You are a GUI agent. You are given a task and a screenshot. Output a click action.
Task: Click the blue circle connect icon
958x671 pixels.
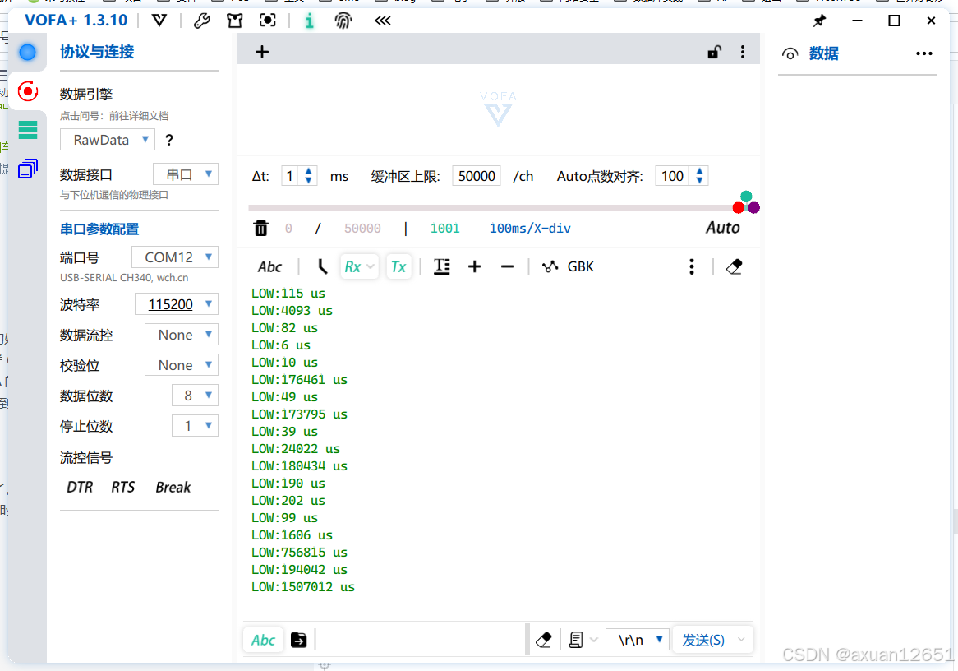[x=27, y=52]
